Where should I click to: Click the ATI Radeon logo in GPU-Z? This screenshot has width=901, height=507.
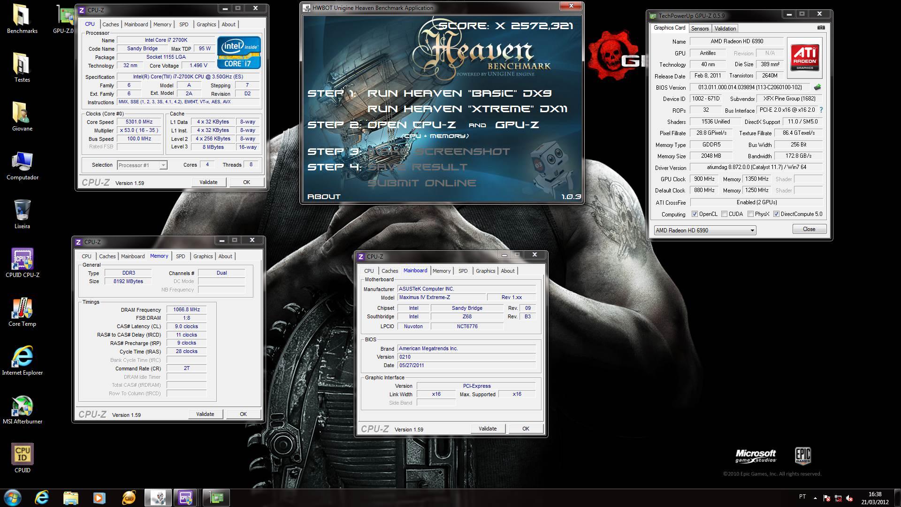coord(805,57)
